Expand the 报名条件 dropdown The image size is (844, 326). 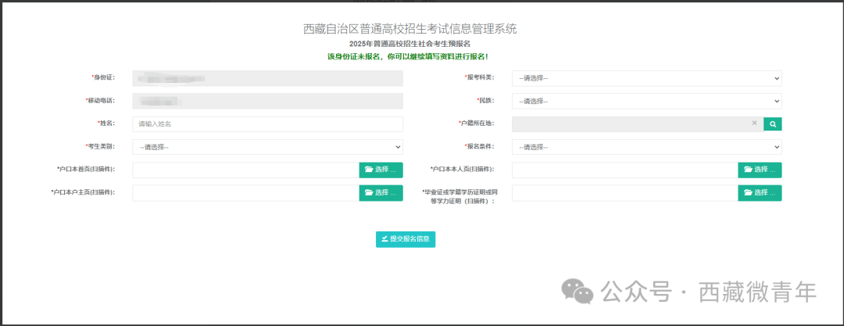coord(646,146)
